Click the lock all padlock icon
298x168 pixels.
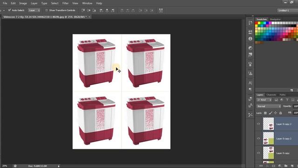280,113
